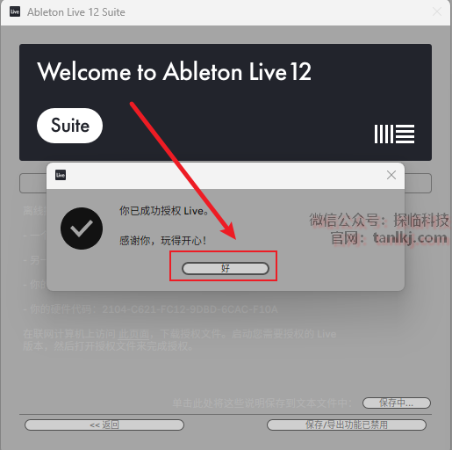Click the Live icon in main title bar
452x450 pixels.
pos(15,11)
